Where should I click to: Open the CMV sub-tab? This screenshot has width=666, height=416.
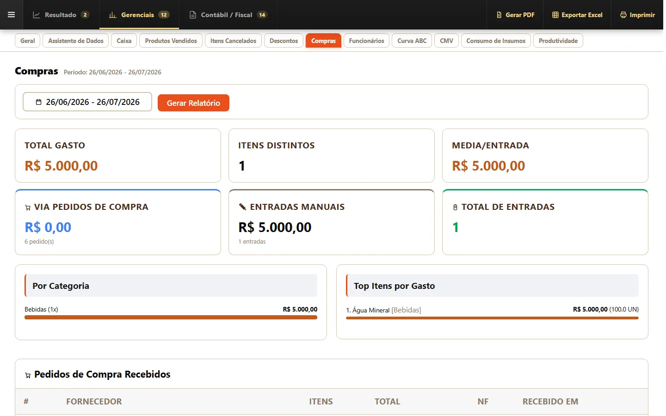(x=446, y=41)
